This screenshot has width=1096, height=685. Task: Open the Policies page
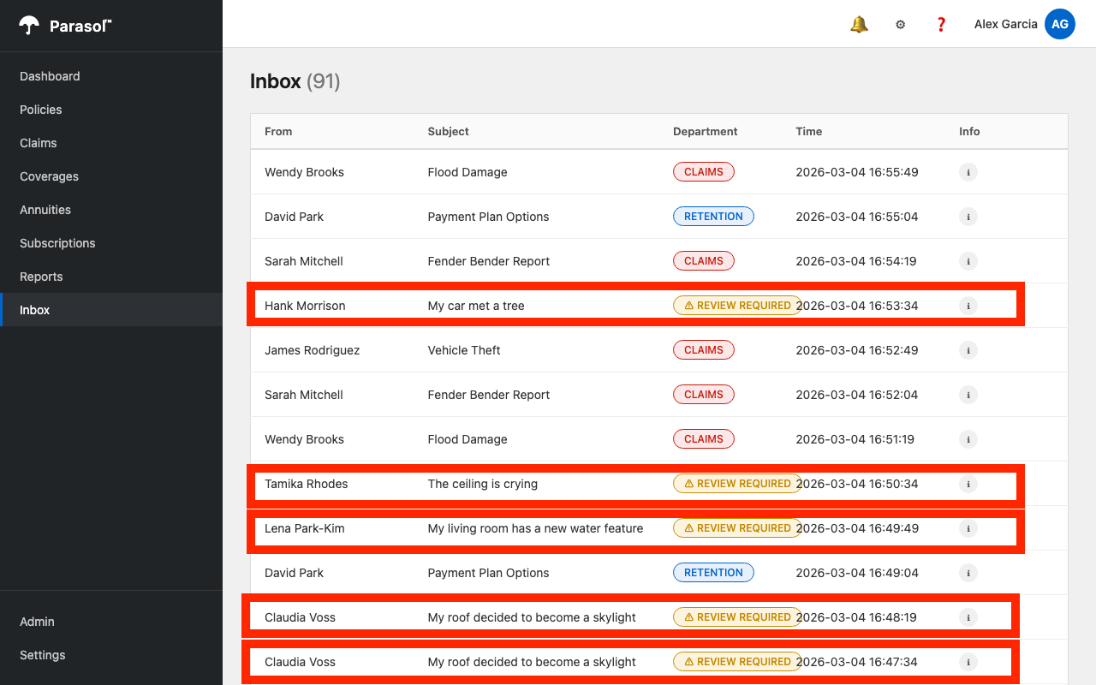click(40, 110)
